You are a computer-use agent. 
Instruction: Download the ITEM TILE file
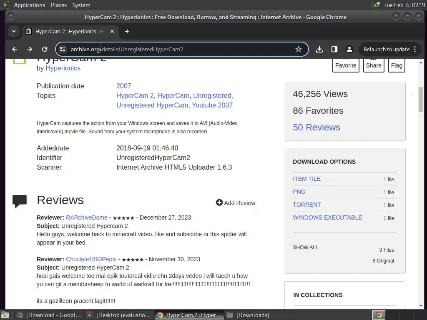(x=306, y=179)
